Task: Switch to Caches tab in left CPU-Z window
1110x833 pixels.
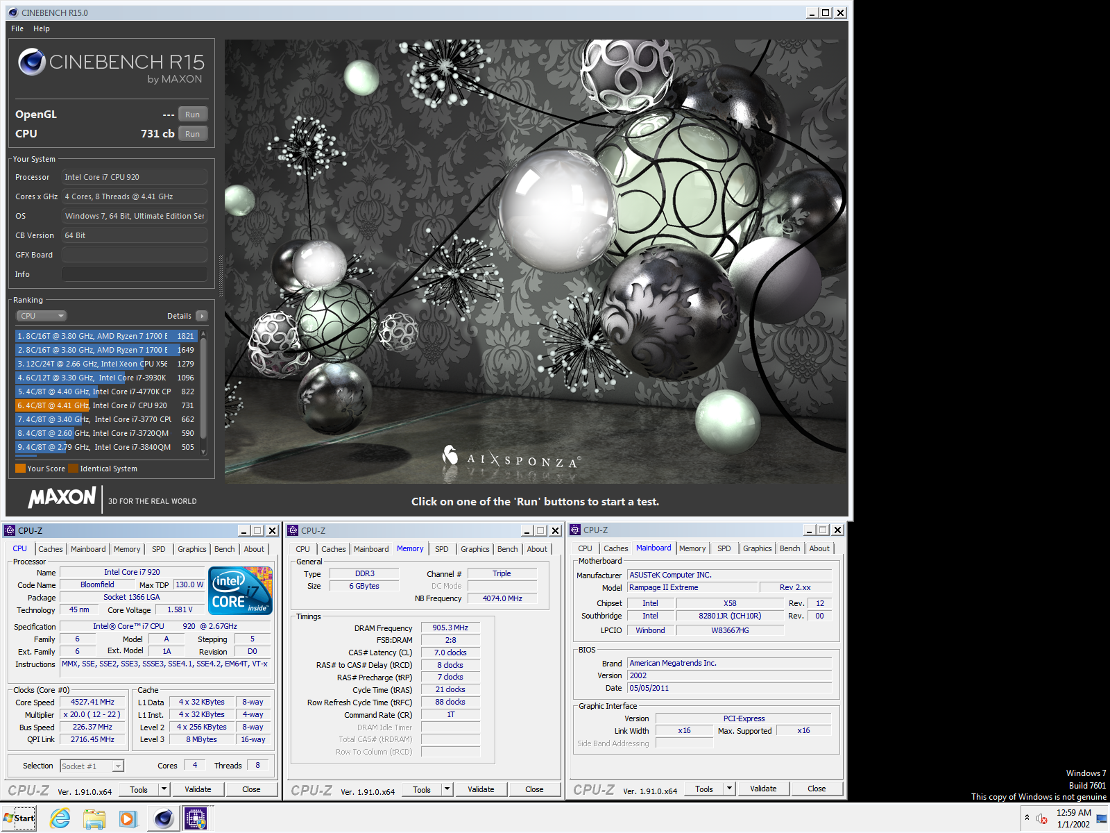Action: (51, 549)
